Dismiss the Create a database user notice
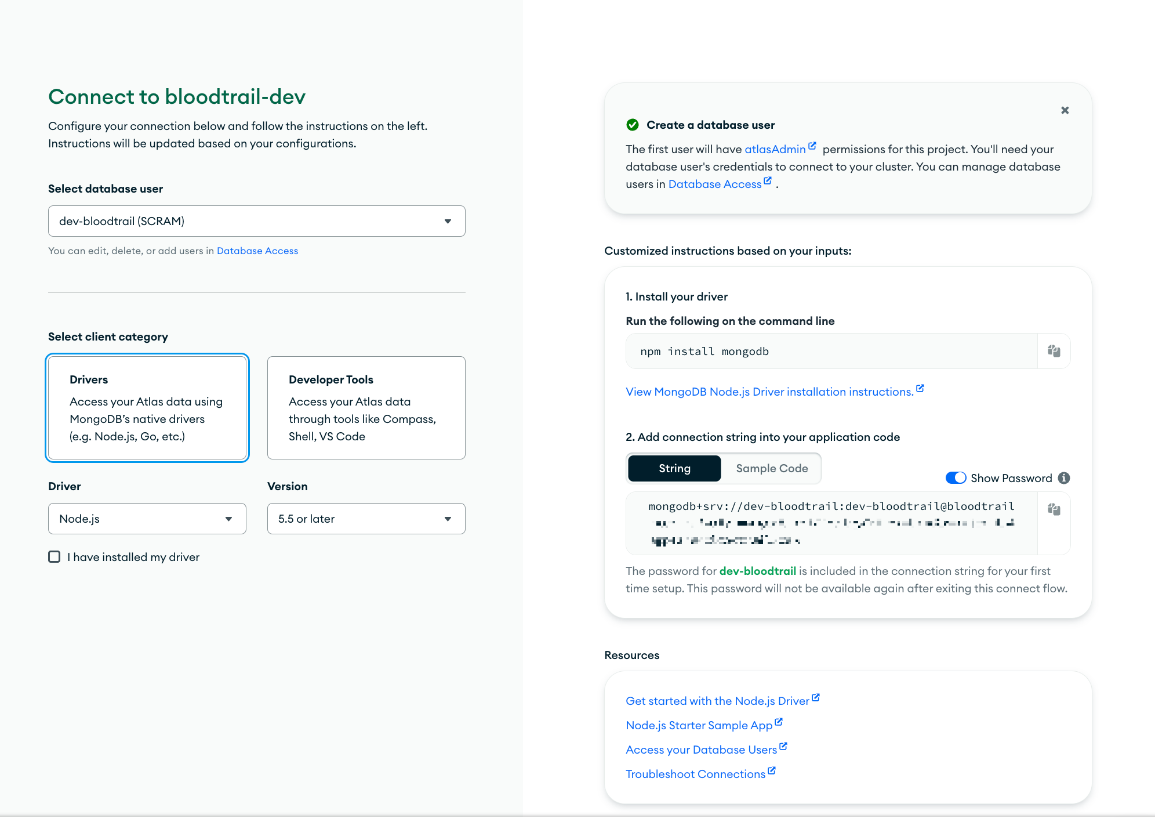1155x818 pixels. [x=1065, y=110]
